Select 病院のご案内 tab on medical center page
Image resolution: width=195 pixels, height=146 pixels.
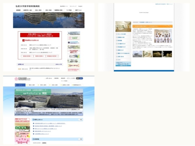[32, 85]
